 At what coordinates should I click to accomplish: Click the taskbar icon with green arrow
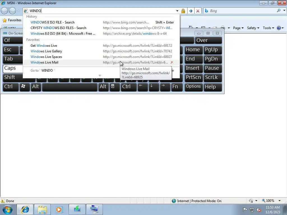click(77, 209)
